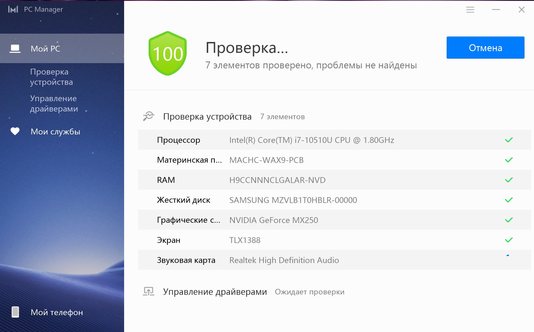The height and width of the screenshot is (332, 534).
Task: Click the Звуковая карта row label
Action: [186, 260]
